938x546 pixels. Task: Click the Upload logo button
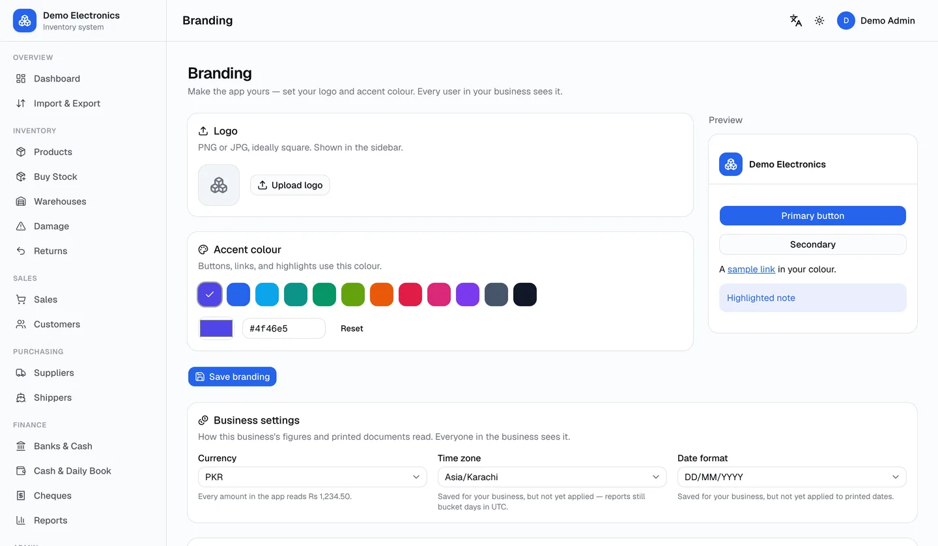pos(290,185)
